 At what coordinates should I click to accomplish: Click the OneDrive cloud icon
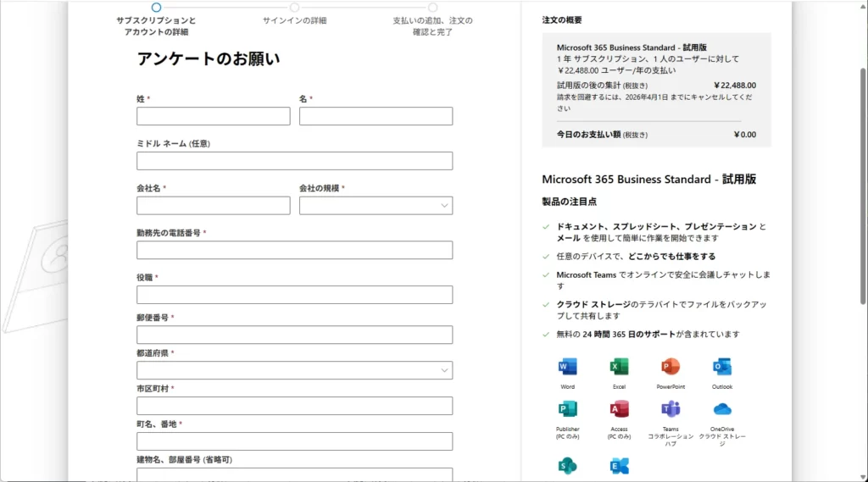click(722, 409)
